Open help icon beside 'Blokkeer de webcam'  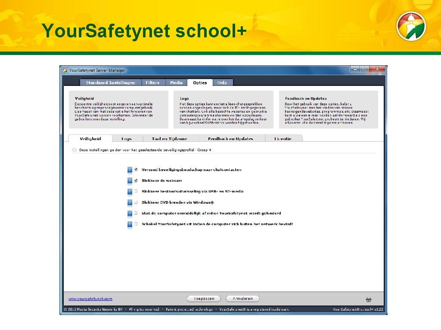(130, 181)
